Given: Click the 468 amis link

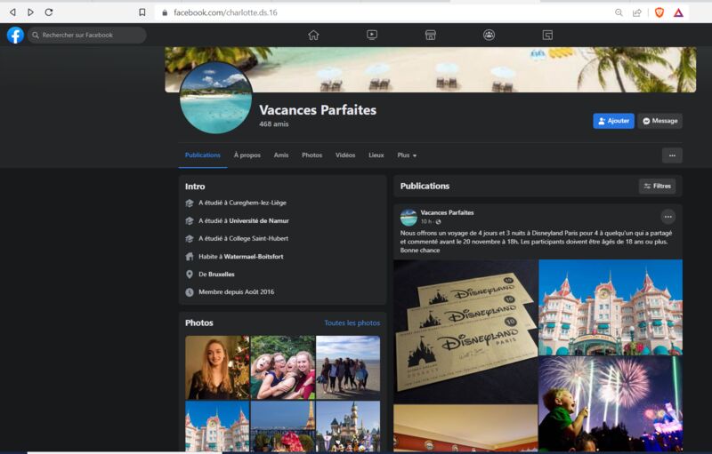Looking at the screenshot, I should click(x=274, y=123).
